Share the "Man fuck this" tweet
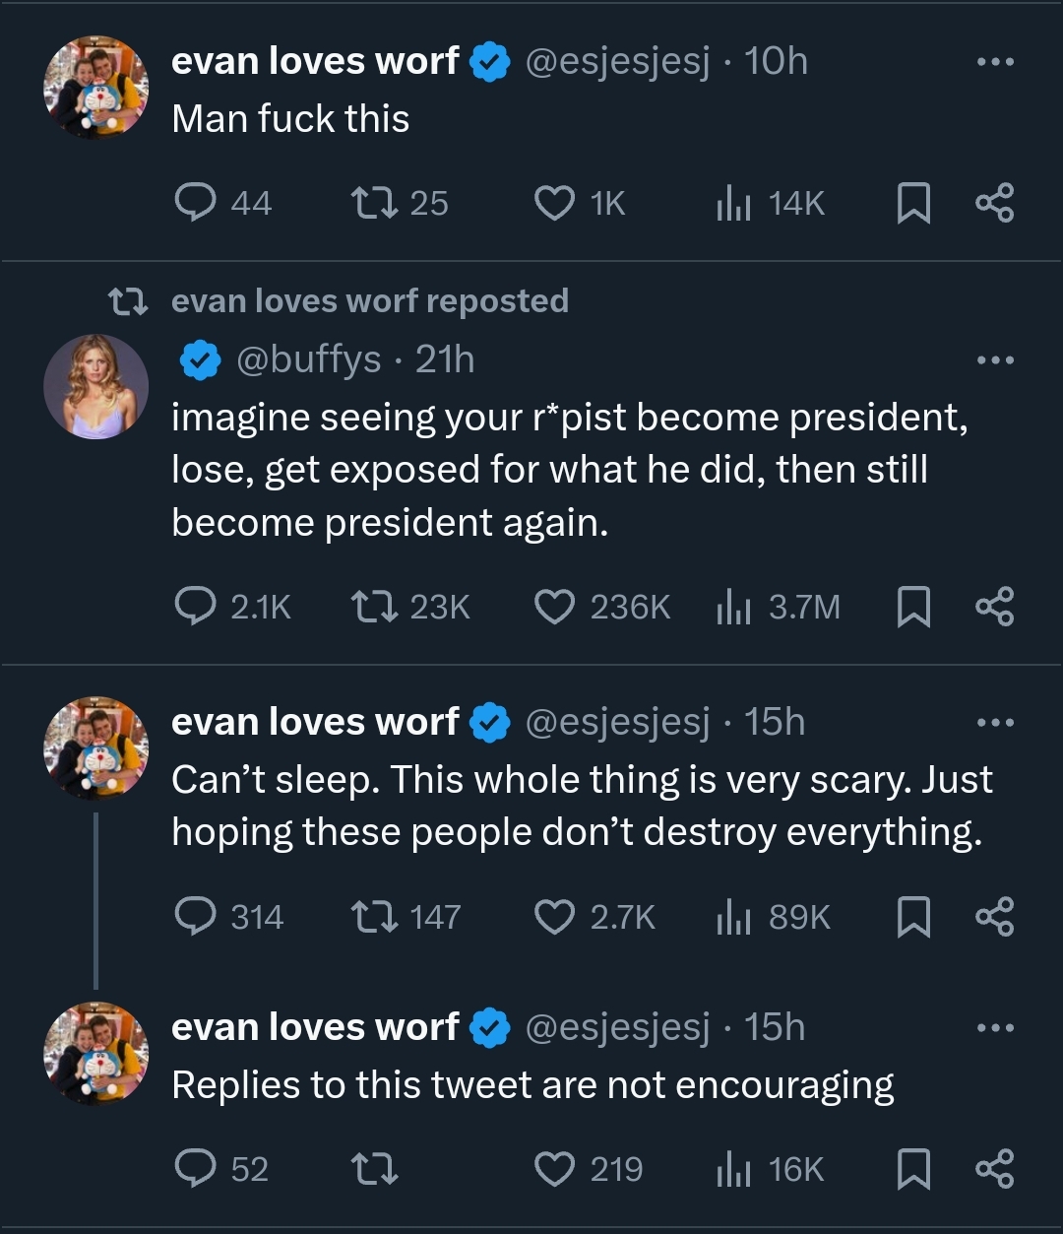The width and height of the screenshot is (1063, 1234). [x=994, y=203]
